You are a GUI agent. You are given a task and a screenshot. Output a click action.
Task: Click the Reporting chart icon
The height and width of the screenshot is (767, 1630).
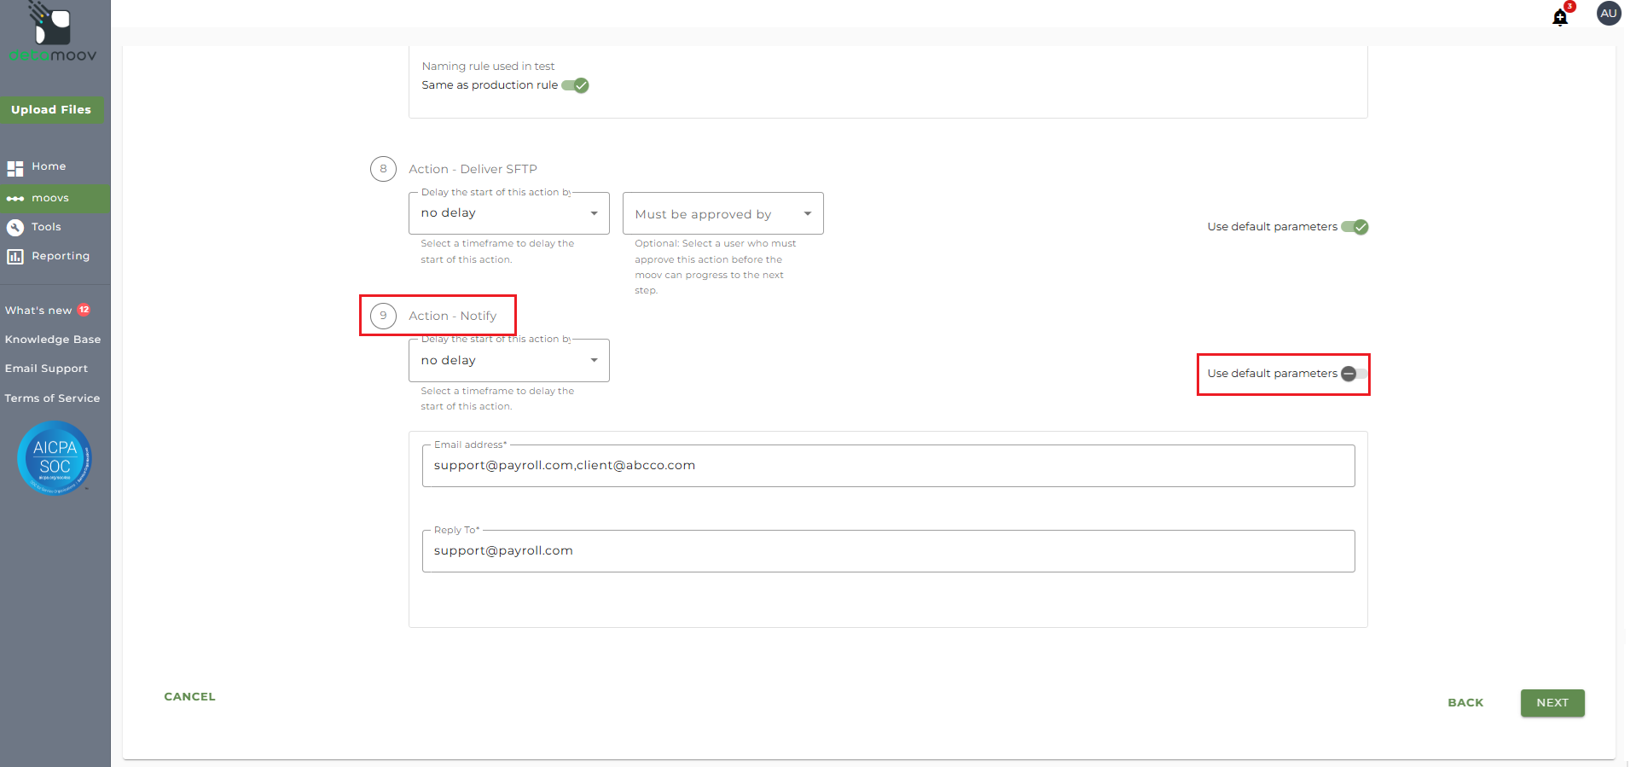pyautogui.click(x=15, y=257)
